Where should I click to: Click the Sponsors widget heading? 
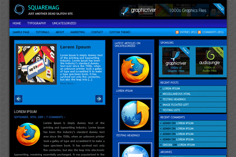coord(167,43)
